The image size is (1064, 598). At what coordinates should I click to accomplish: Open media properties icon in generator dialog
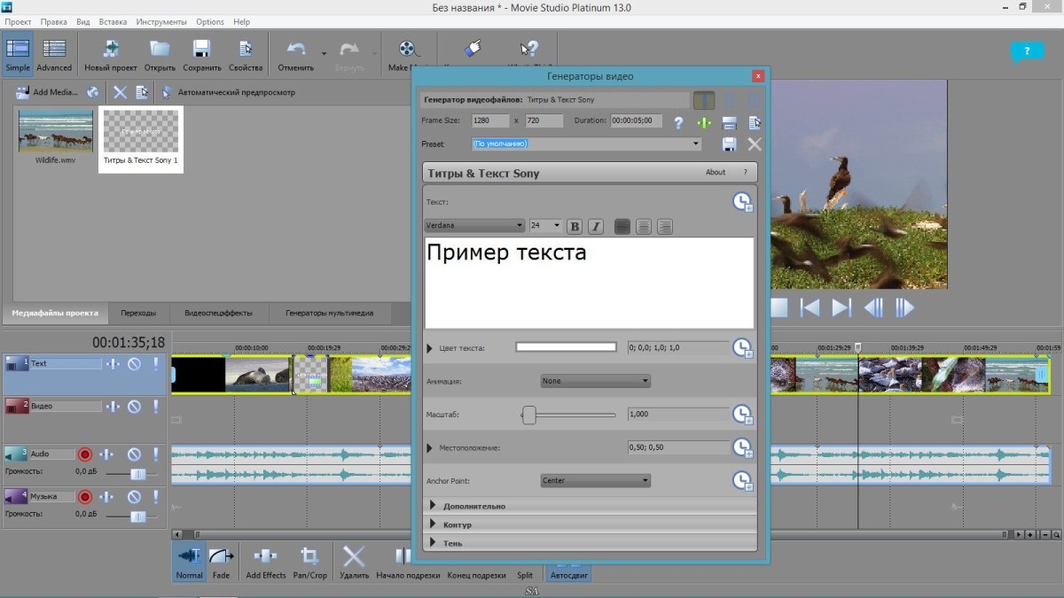pos(755,123)
